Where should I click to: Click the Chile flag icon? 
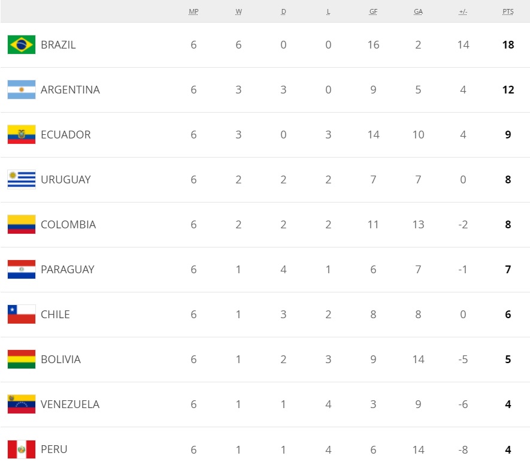pos(22,315)
